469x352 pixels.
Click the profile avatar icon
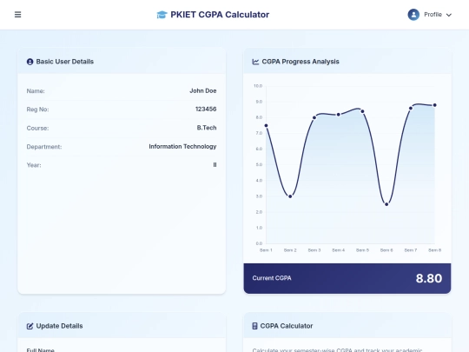[413, 15]
